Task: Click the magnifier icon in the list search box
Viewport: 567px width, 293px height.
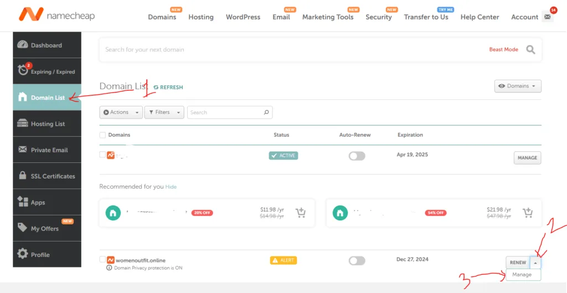Action: (266, 112)
